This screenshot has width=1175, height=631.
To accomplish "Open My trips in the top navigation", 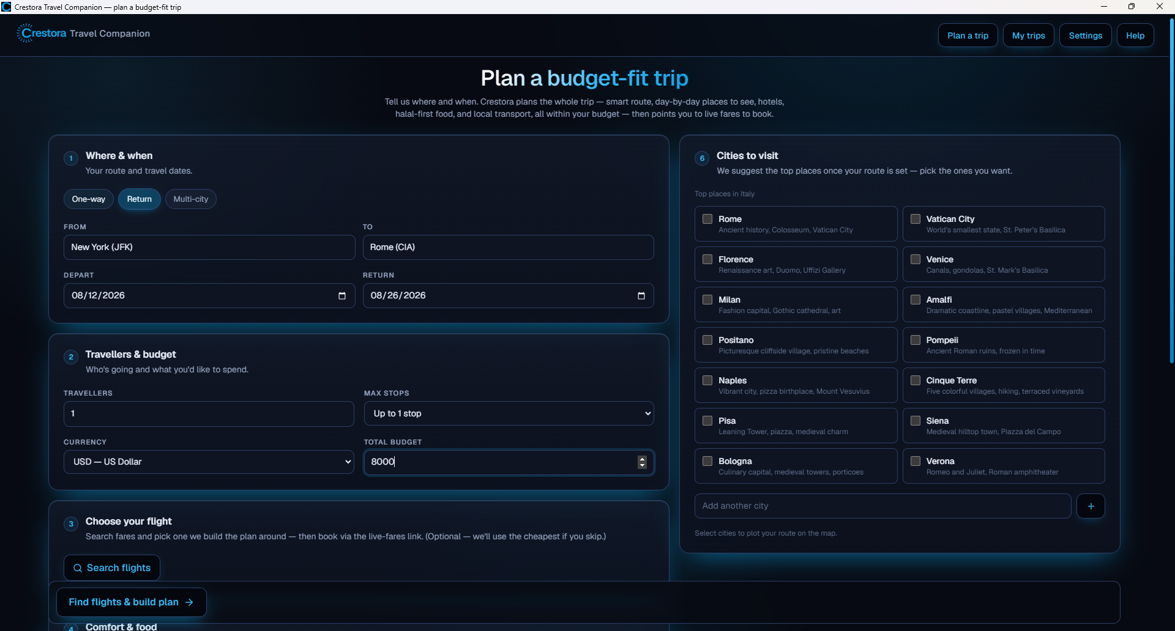I will 1028,35.
